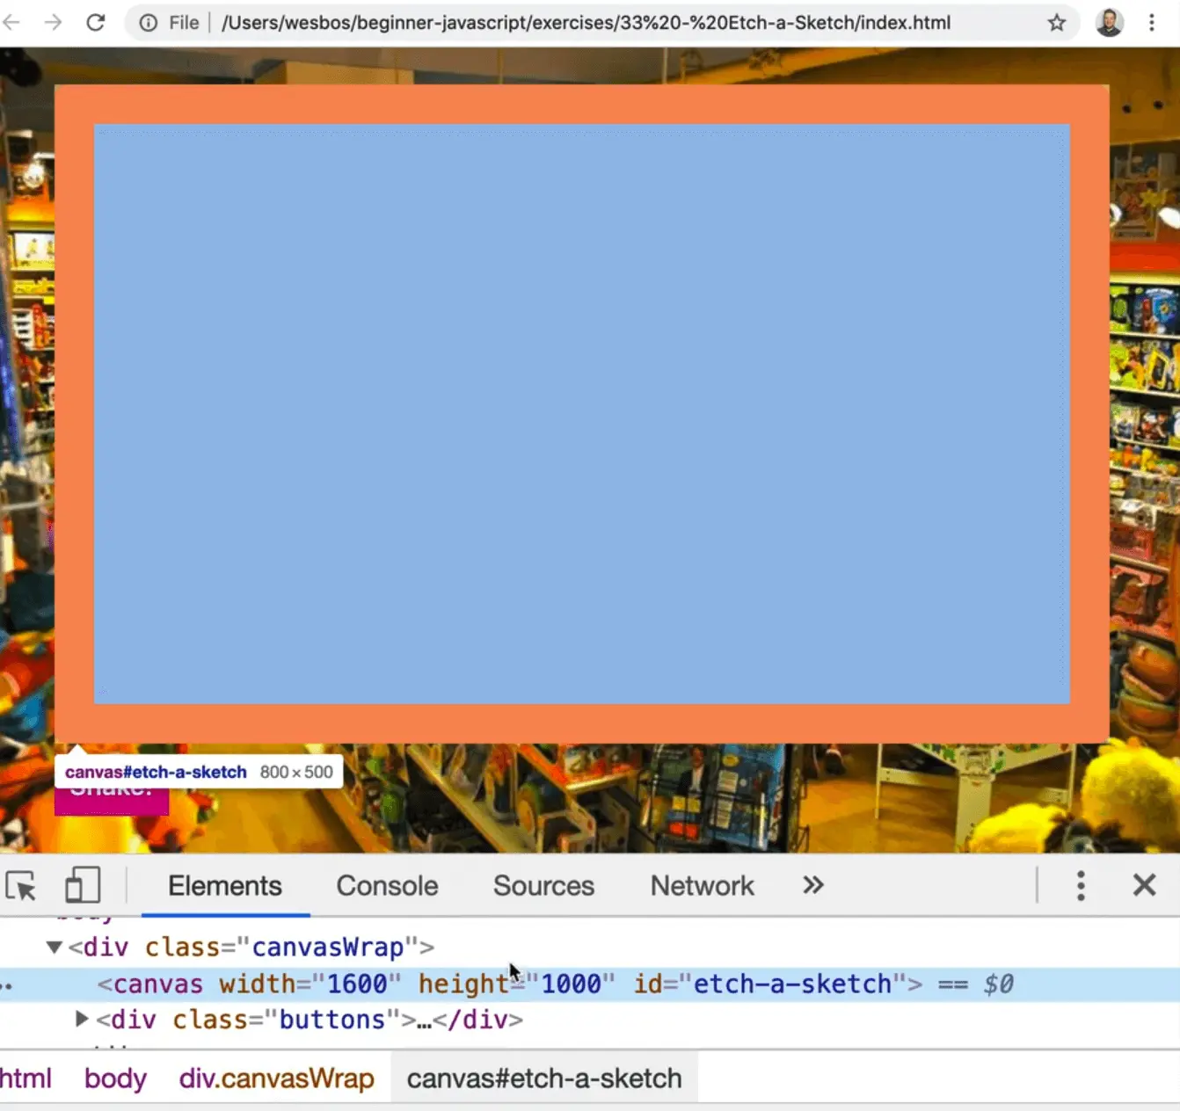Select body in the breadcrumb trail

(x=115, y=1078)
